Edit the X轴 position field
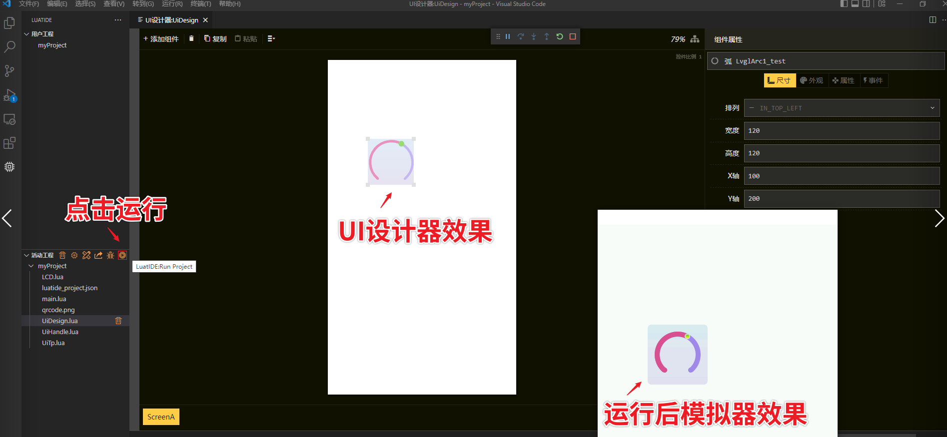This screenshot has height=437, width=947. [x=842, y=176]
